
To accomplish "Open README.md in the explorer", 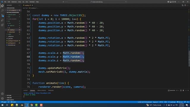I will 12,45.
